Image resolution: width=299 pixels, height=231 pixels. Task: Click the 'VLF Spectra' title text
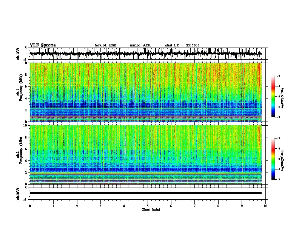point(43,45)
